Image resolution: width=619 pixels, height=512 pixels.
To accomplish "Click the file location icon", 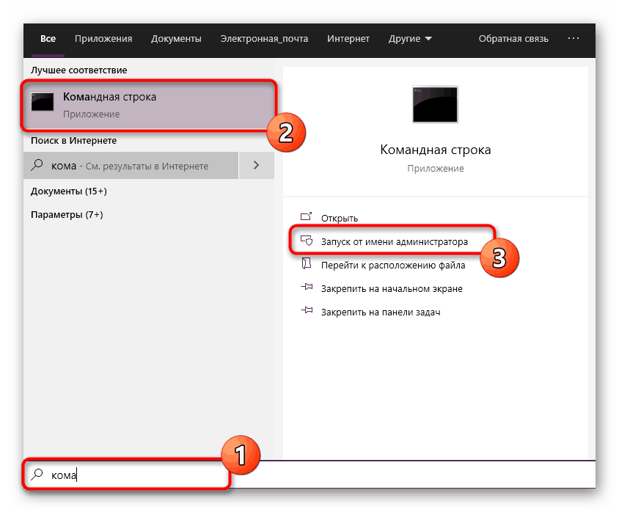I will coord(307,263).
